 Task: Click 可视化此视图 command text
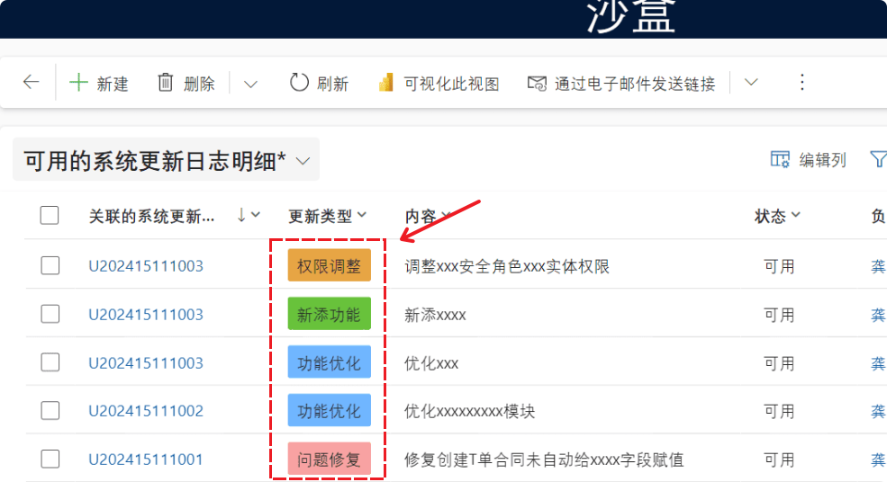(451, 85)
